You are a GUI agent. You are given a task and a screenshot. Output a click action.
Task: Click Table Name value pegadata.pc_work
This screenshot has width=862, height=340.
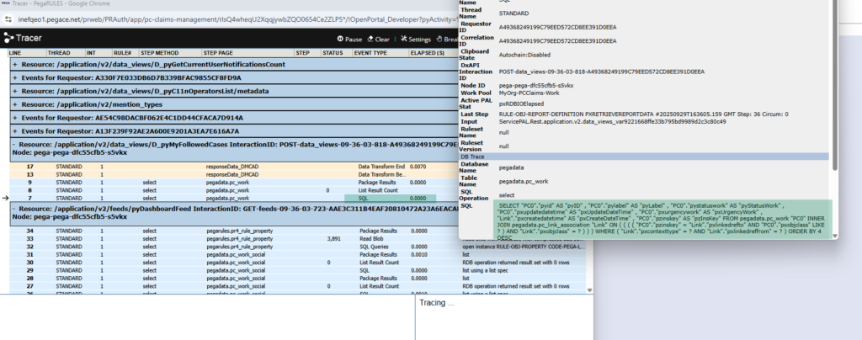click(524, 181)
